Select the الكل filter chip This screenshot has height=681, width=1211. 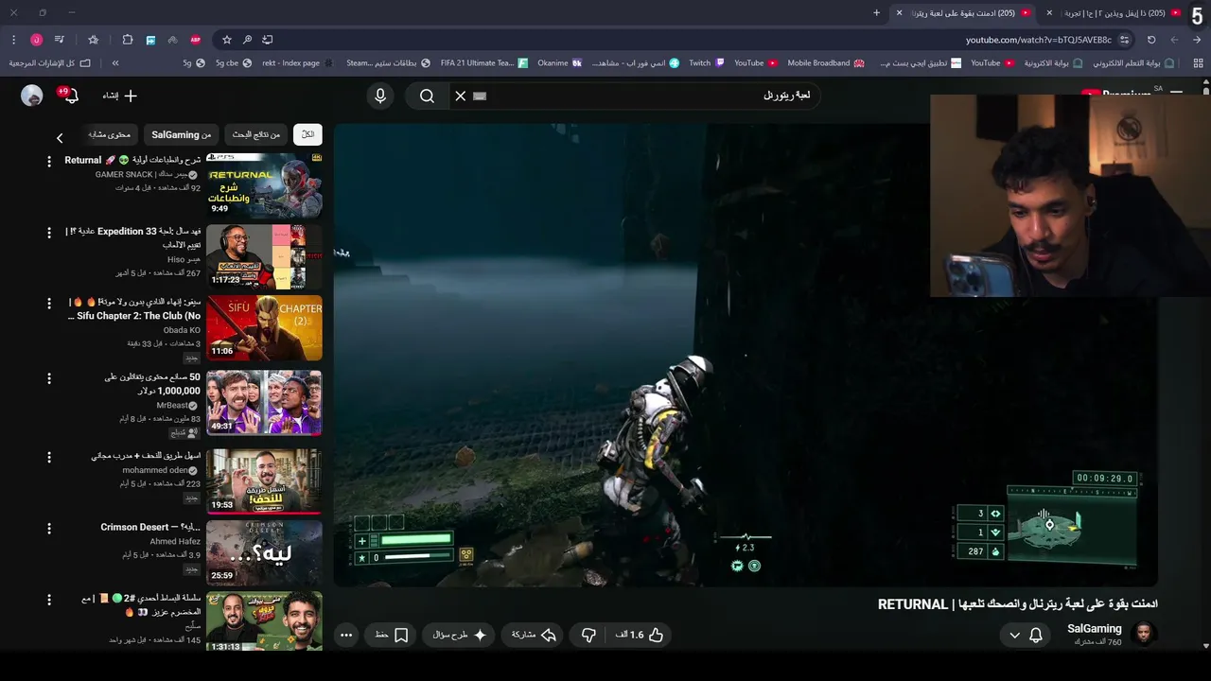[x=308, y=135]
